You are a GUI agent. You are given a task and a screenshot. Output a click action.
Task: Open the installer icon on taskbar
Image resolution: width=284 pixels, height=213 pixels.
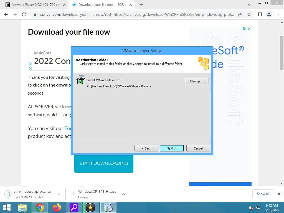tap(108, 207)
